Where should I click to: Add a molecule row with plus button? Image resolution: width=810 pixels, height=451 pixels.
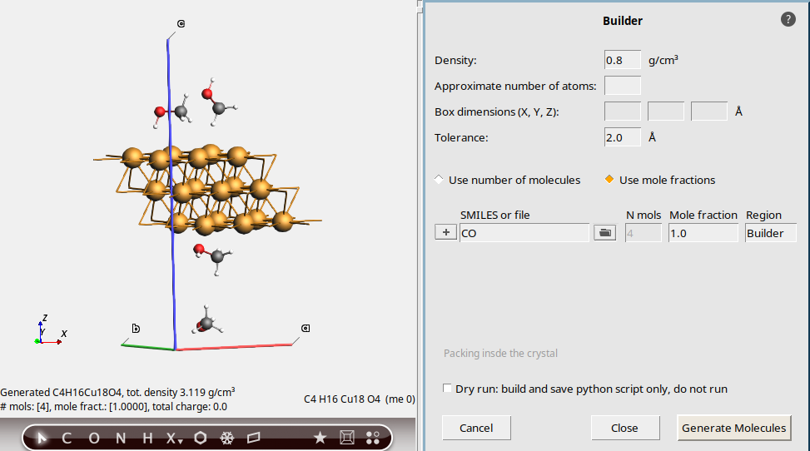point(445,234)
